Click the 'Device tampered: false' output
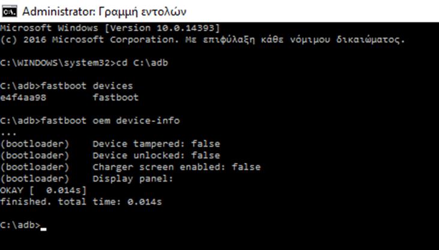This screenshot has height=250, width=439. [156, 144]
